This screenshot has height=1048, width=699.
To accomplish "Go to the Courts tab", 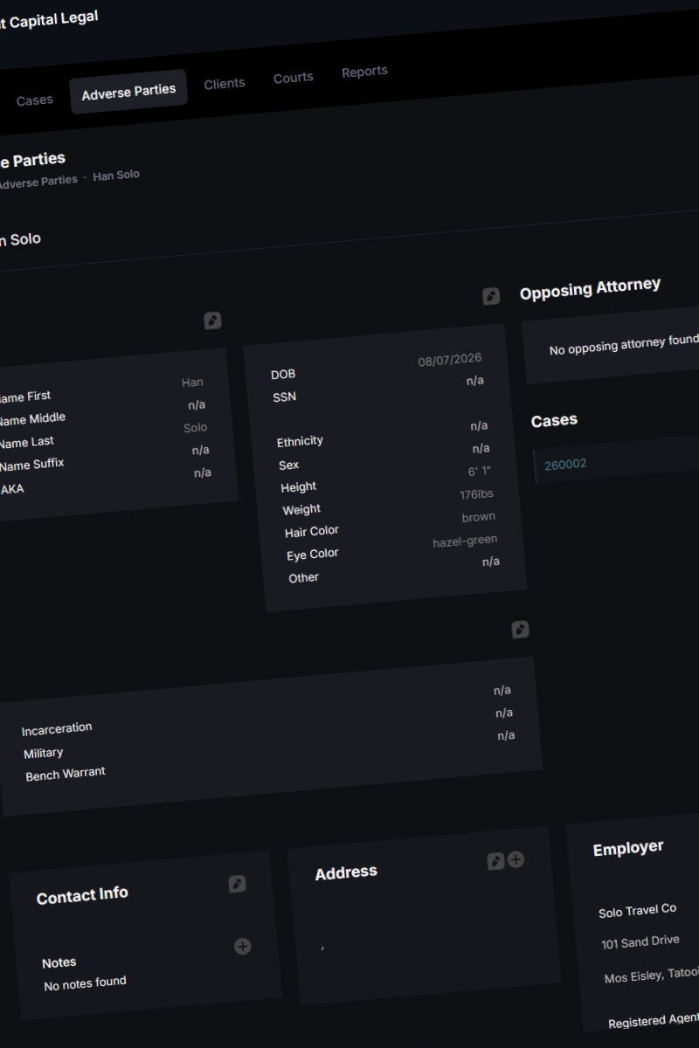I will [294, 77].
